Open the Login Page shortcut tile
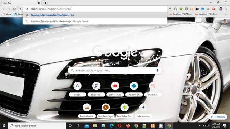The height and width of the screenshot is (129, 230). pos(96,89)
